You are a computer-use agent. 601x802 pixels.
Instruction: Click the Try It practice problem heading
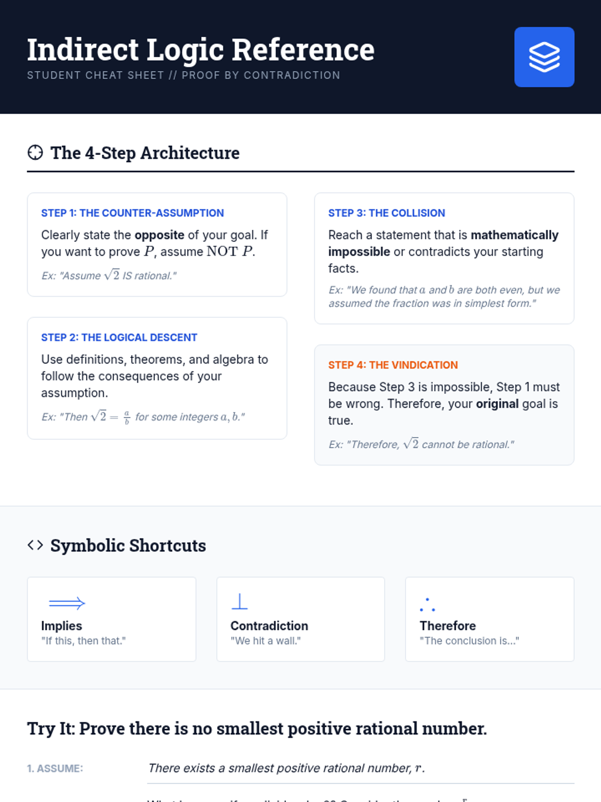256,728
